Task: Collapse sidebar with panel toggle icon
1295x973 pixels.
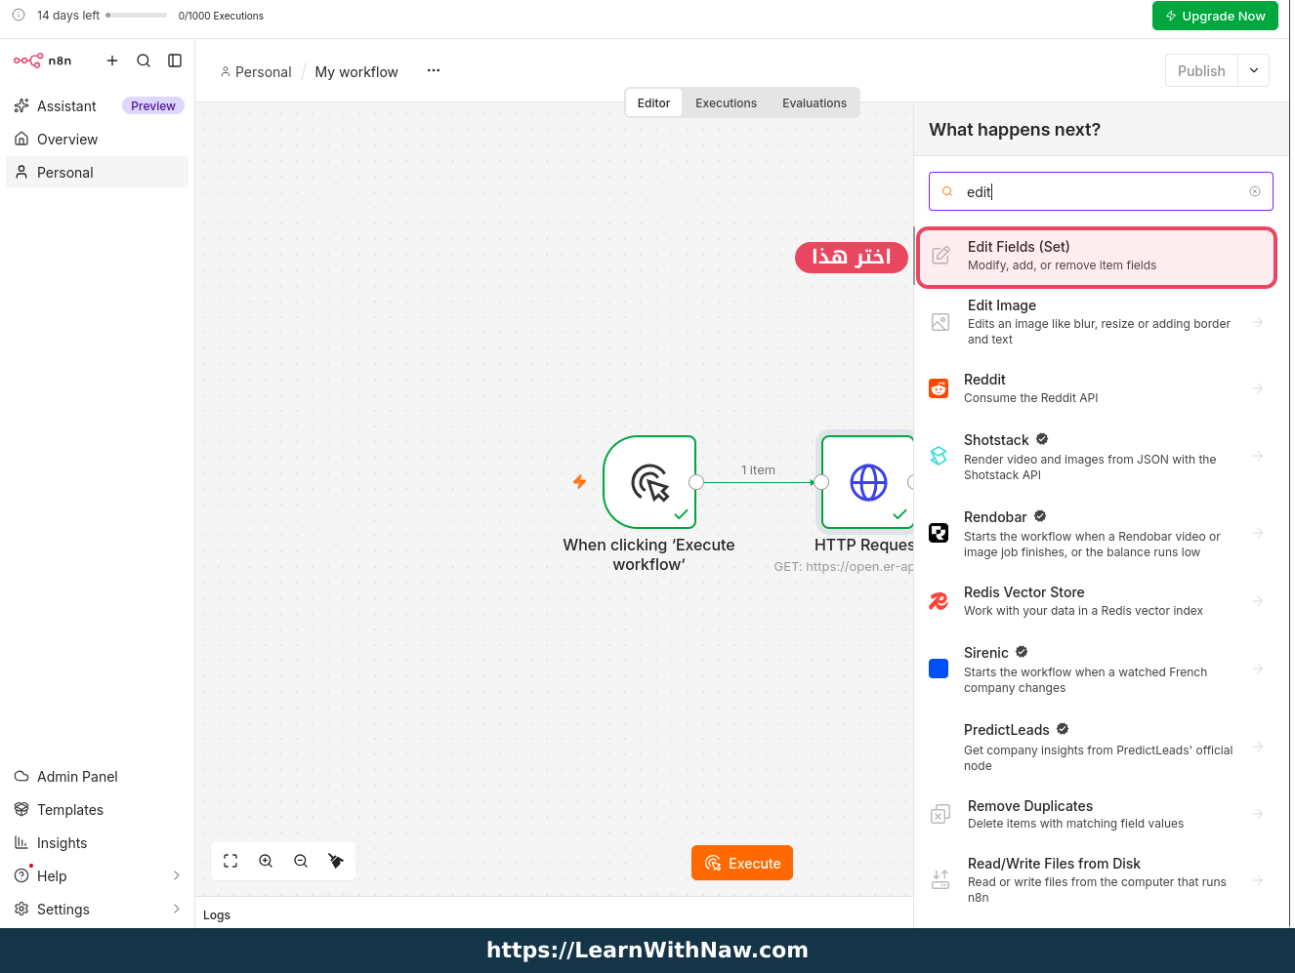Action: coord(175,61)
